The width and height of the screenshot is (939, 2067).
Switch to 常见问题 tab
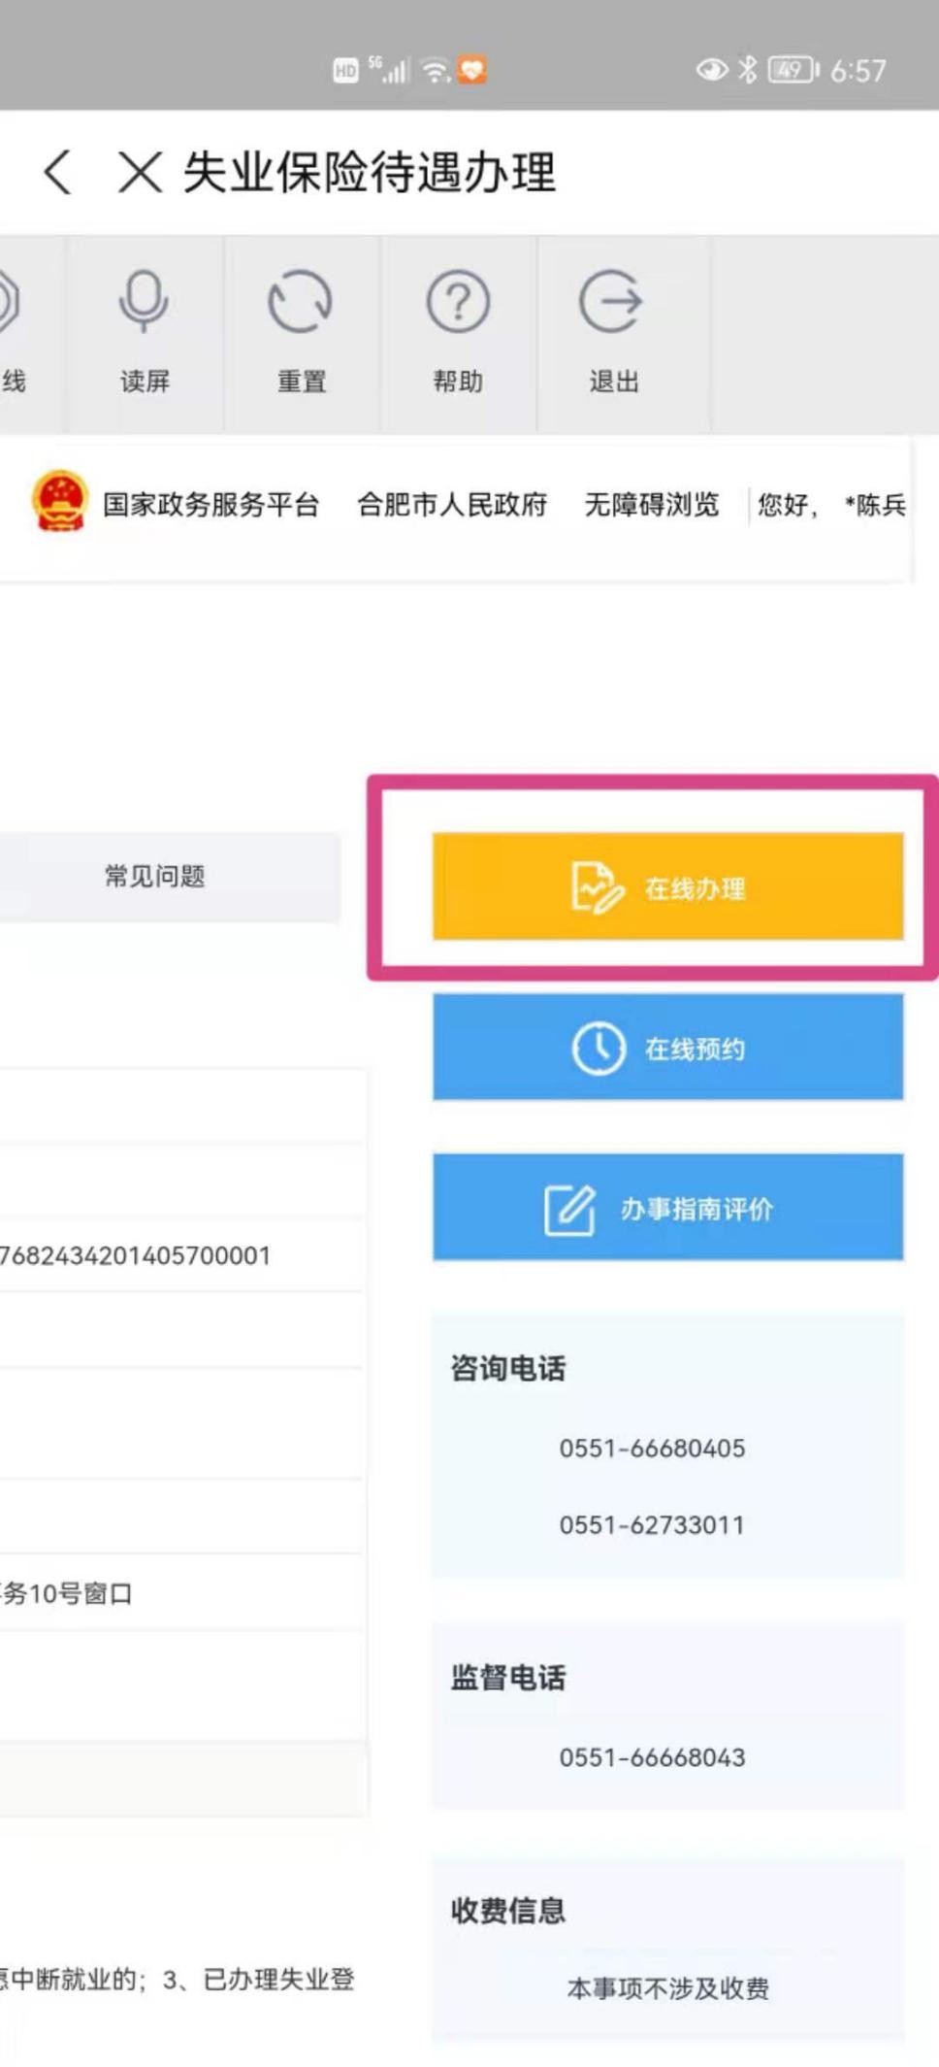155,877
